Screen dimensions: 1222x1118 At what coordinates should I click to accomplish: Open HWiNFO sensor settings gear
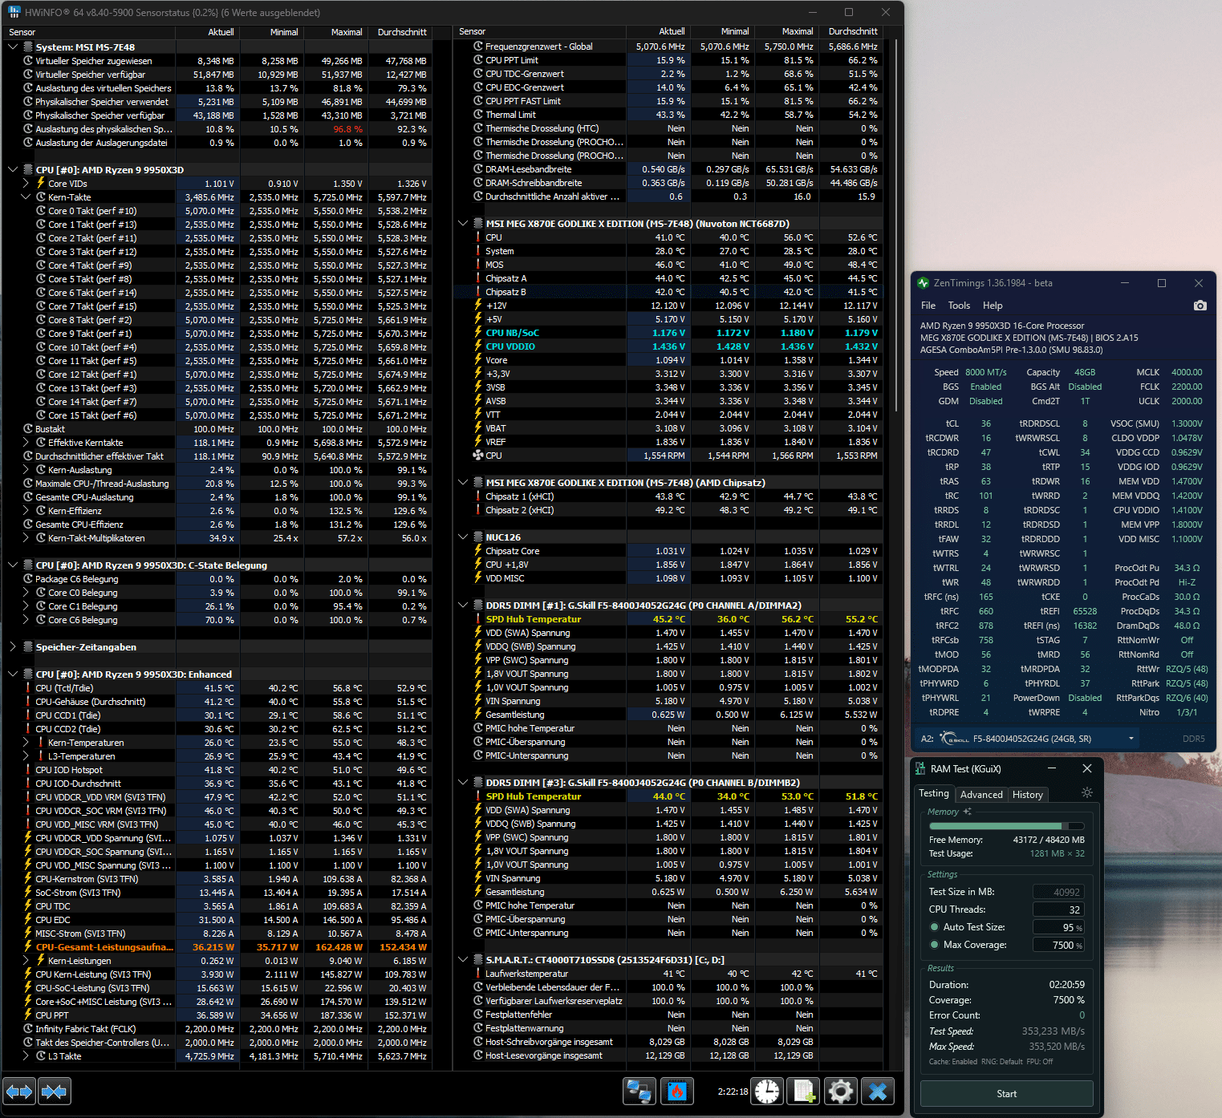(840, 1092)
